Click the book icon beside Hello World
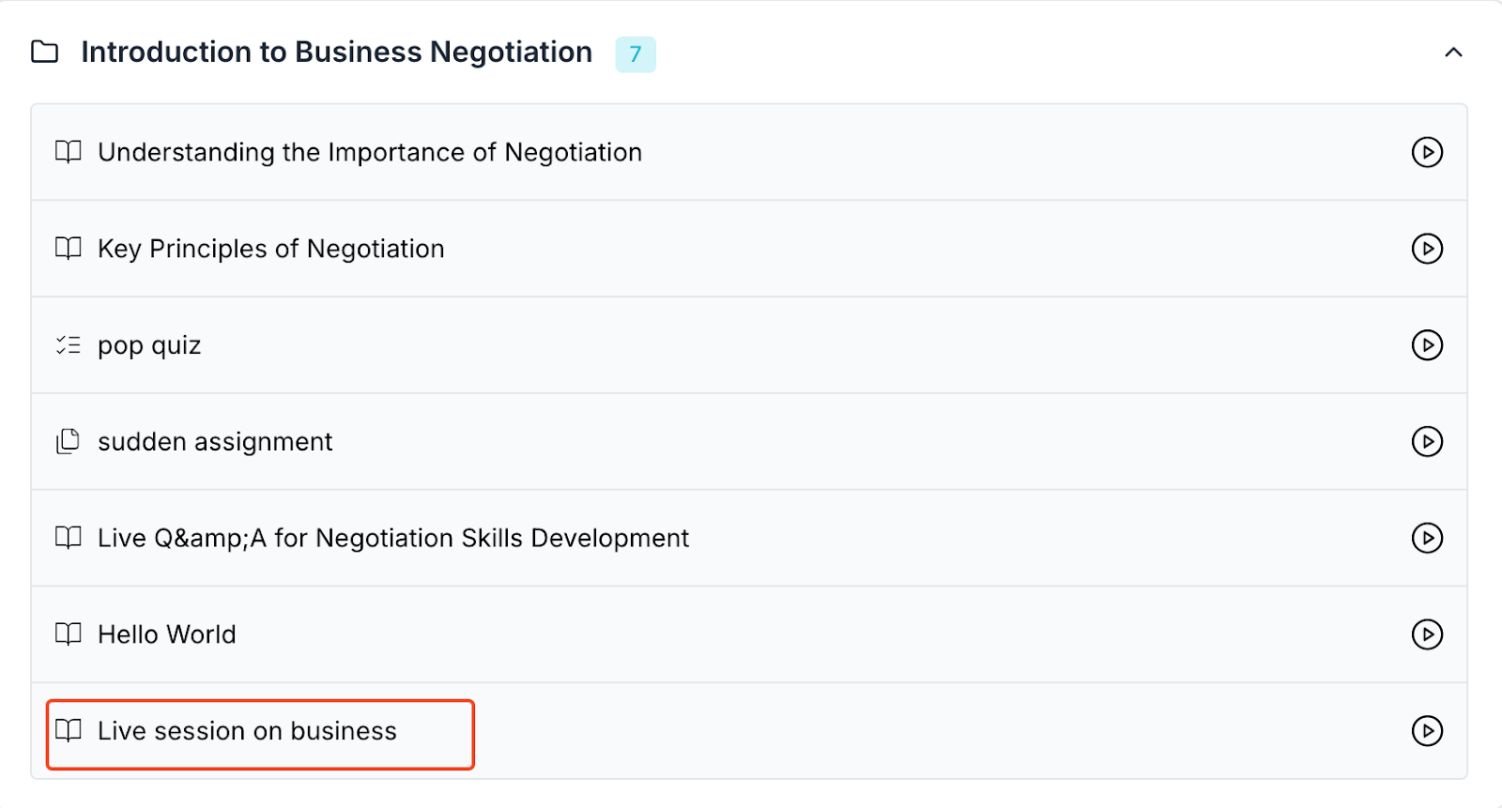 click(x=67, y=634)
